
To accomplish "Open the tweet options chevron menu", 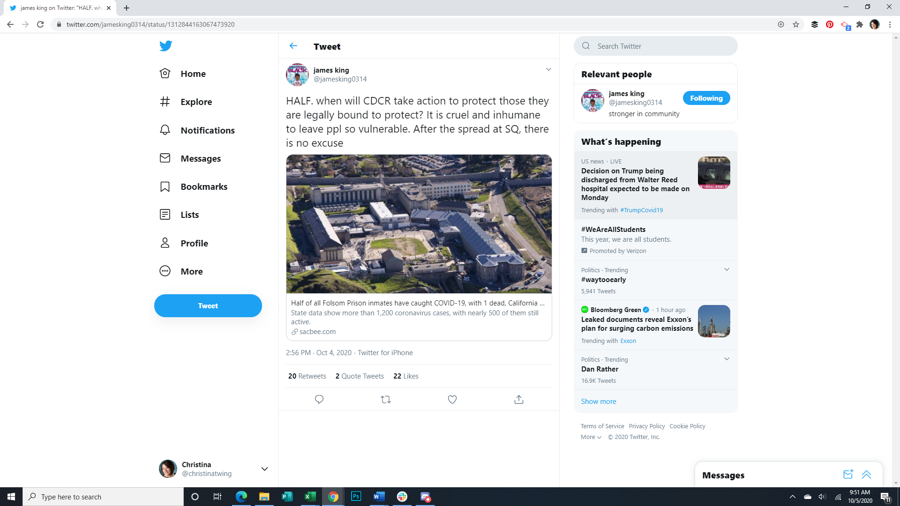I will pyautogui.click(x=548, y=69).
